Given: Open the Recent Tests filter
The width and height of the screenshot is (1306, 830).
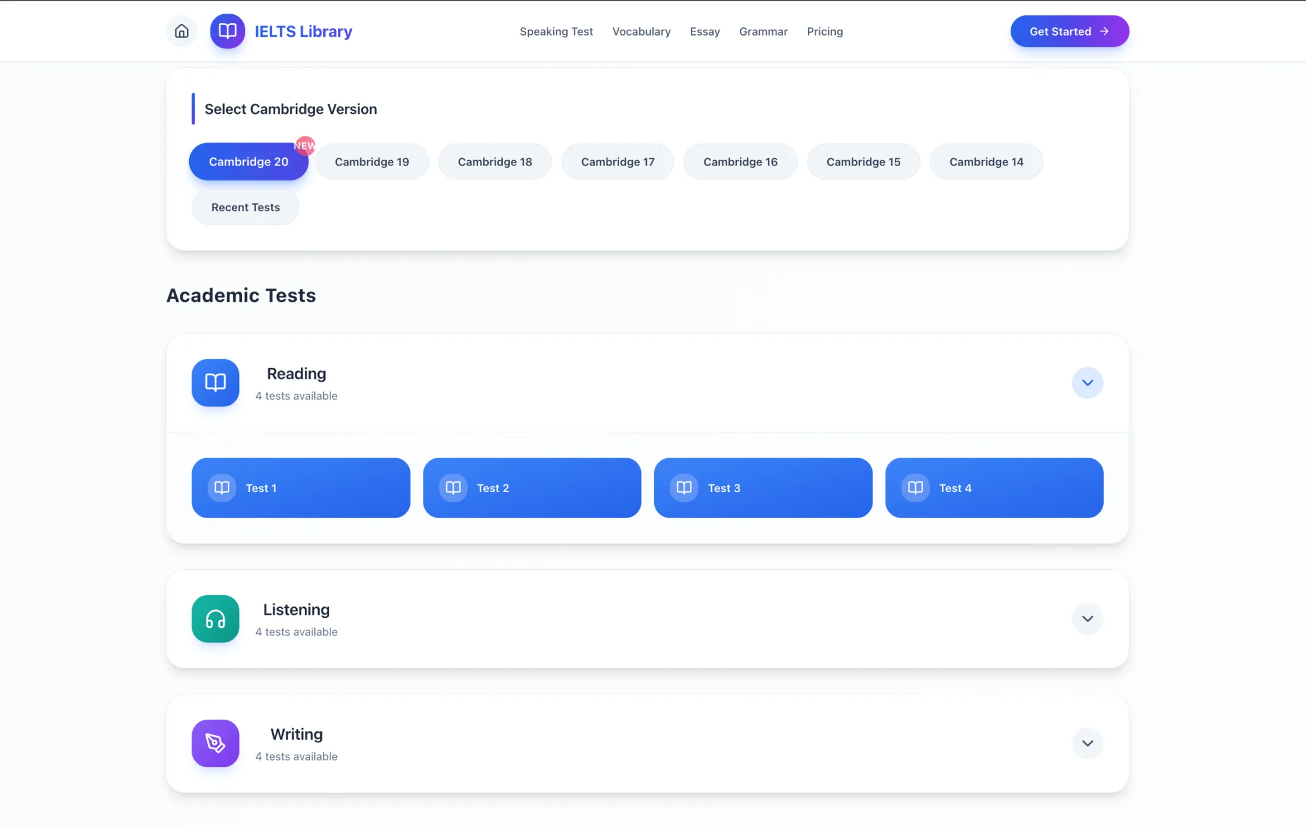Looking at the screenshot, I should pos(246,207).
